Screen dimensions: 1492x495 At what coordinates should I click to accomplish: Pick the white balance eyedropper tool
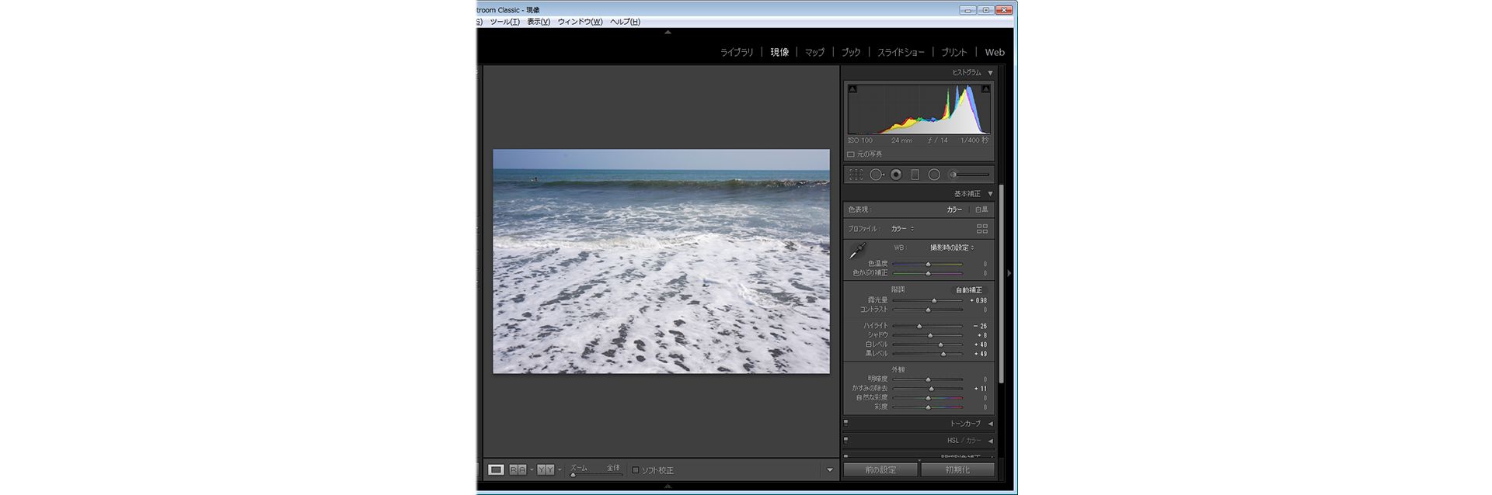click(857, 251)
